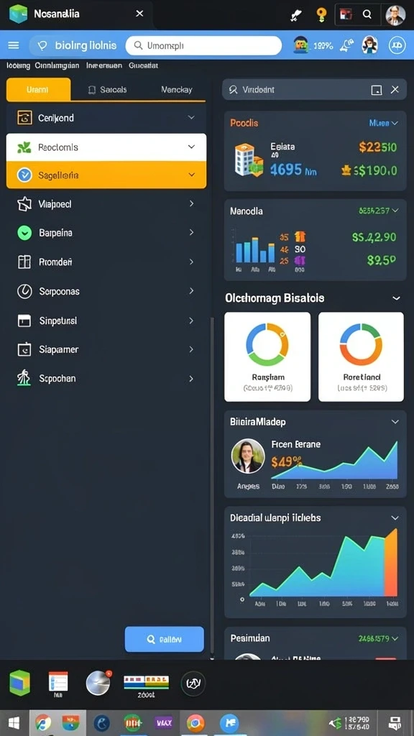Click the Rromderi book icon
Viewport: 414px width, 736px height.
pyautogui.click(x=24, y=262)
